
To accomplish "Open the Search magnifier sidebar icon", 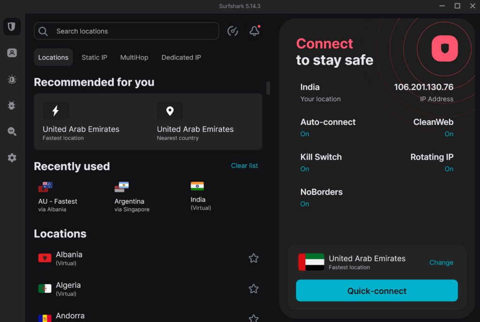I will tap(12, 132).
